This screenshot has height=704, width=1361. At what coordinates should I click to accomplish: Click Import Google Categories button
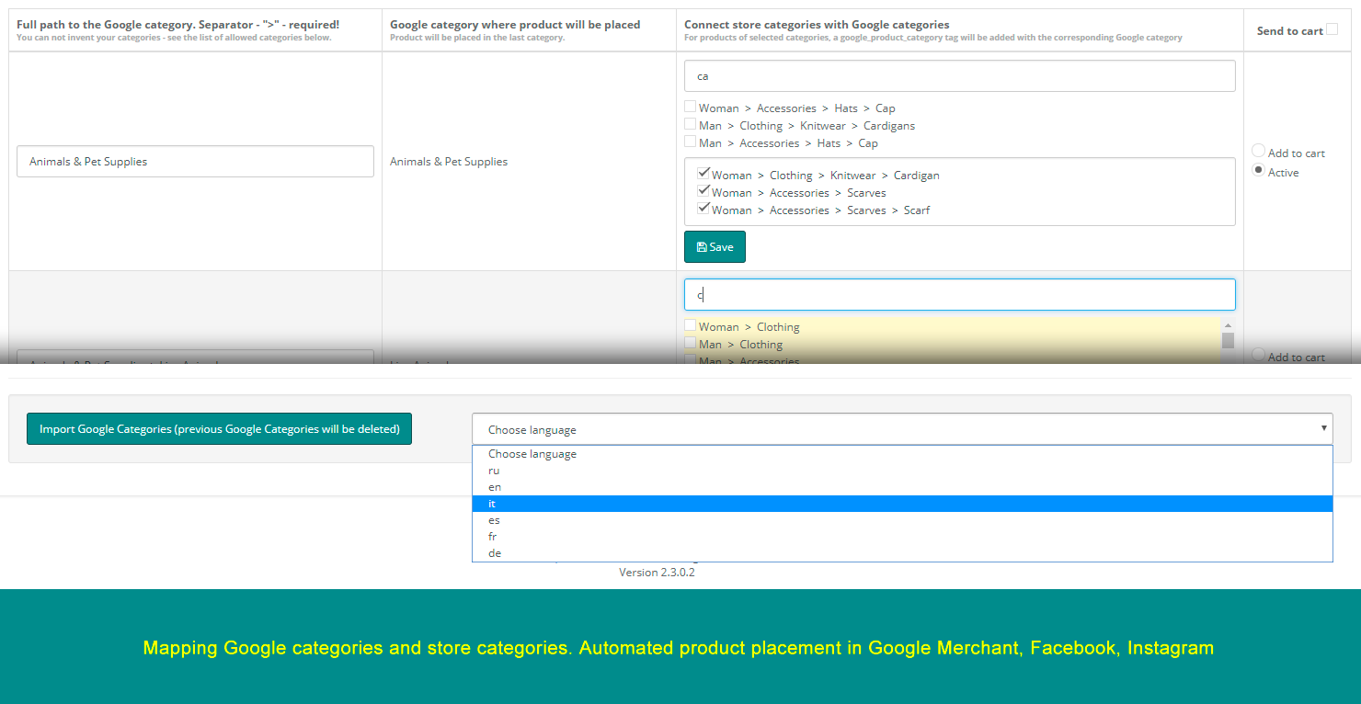[x=219, y=428]
